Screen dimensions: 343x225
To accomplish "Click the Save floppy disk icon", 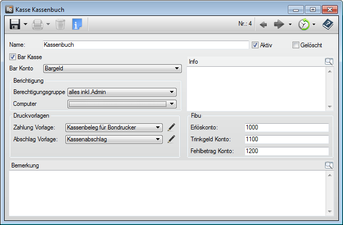I will [x=14, y=24].
